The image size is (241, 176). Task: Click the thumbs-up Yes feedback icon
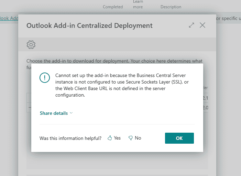(110, 138)
